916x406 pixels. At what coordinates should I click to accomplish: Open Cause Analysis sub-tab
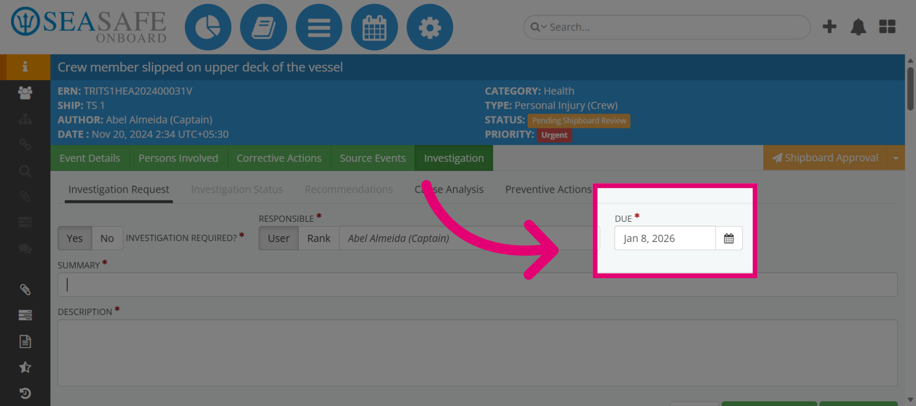[449, 190]
